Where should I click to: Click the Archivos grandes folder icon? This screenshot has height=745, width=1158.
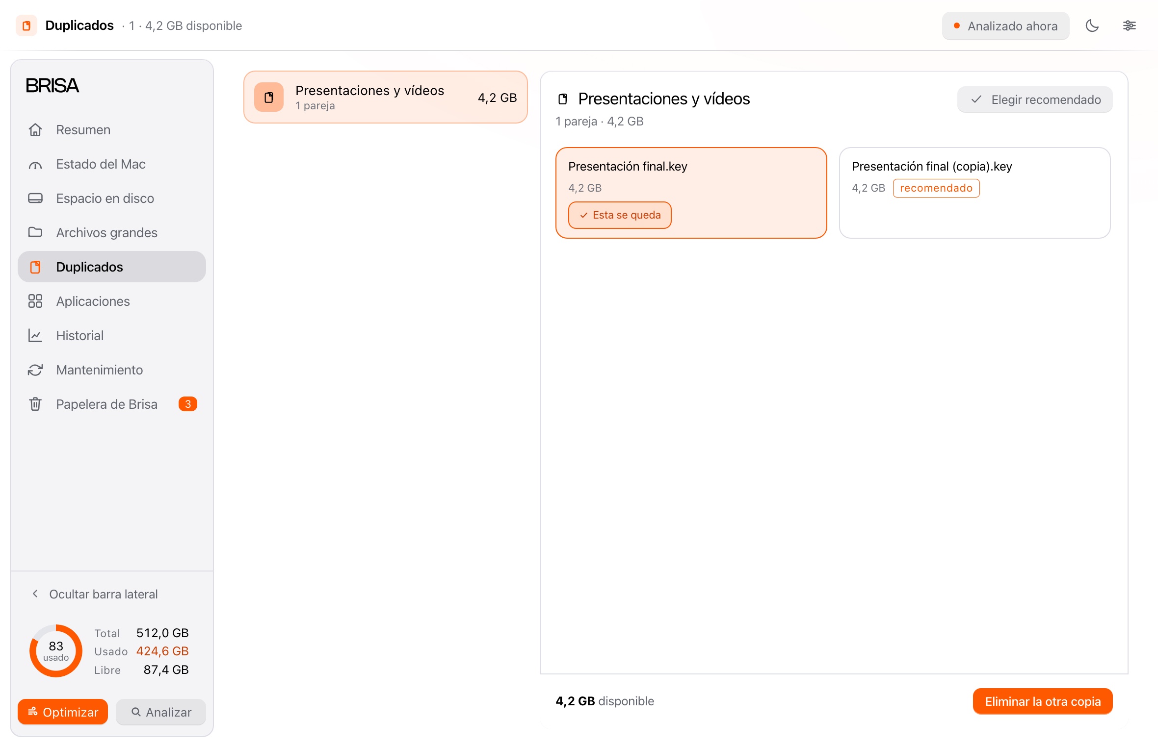(35, 232)
